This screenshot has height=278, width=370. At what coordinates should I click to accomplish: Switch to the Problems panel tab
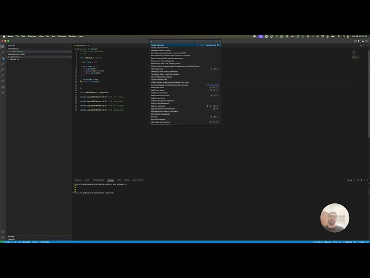tap(78, 180)
